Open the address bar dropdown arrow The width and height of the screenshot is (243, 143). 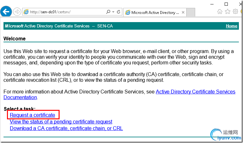click(113, 12)
